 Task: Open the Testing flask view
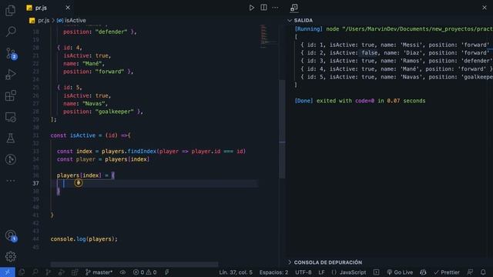[x=10, y=138]
